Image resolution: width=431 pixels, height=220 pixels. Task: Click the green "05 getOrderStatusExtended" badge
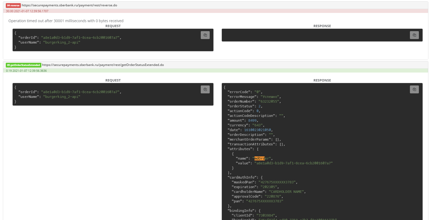(x=23, y=65)
